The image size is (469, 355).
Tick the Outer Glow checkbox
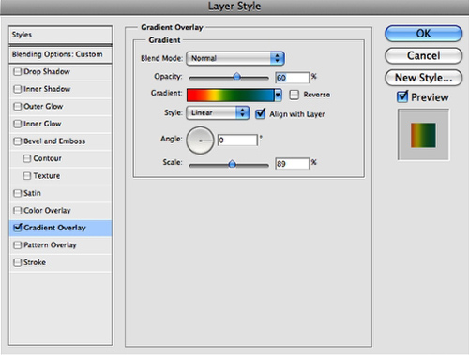click(17, 107)
